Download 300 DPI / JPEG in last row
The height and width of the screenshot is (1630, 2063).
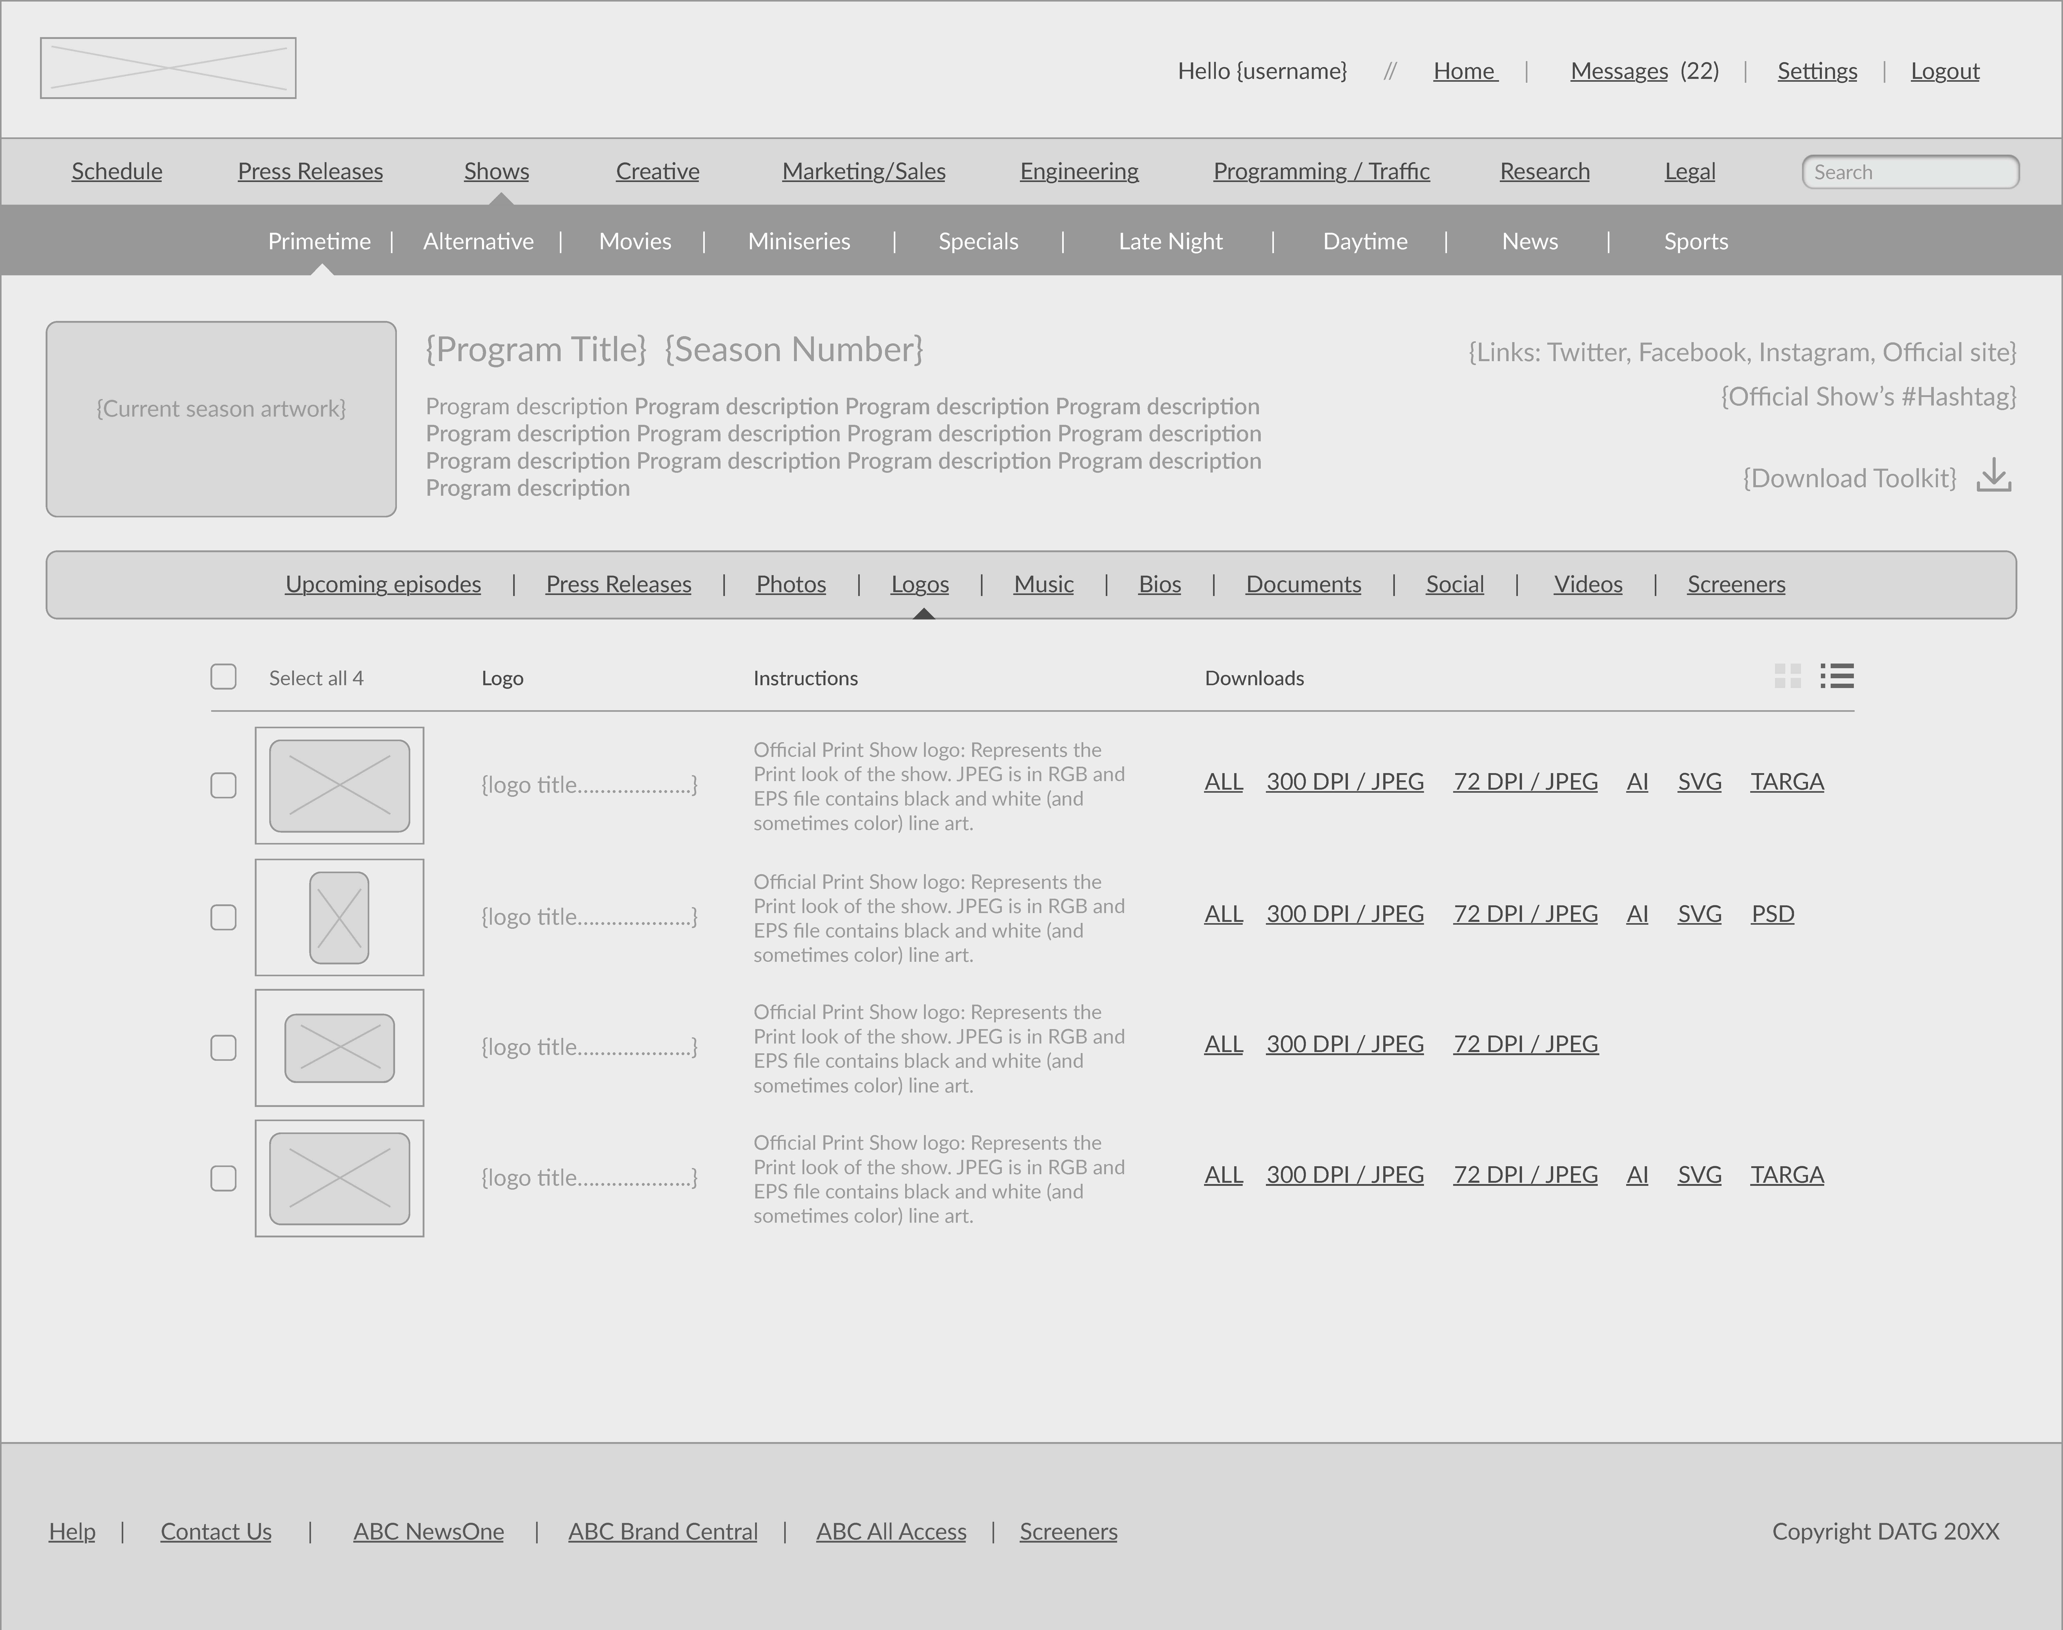[x=1345, y=1175]
